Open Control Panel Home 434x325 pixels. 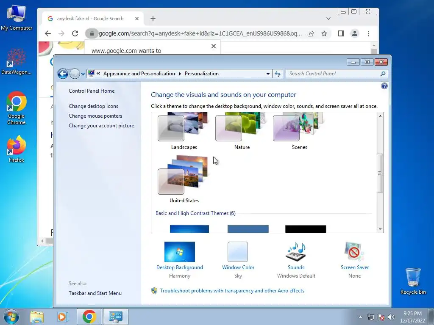92,91
